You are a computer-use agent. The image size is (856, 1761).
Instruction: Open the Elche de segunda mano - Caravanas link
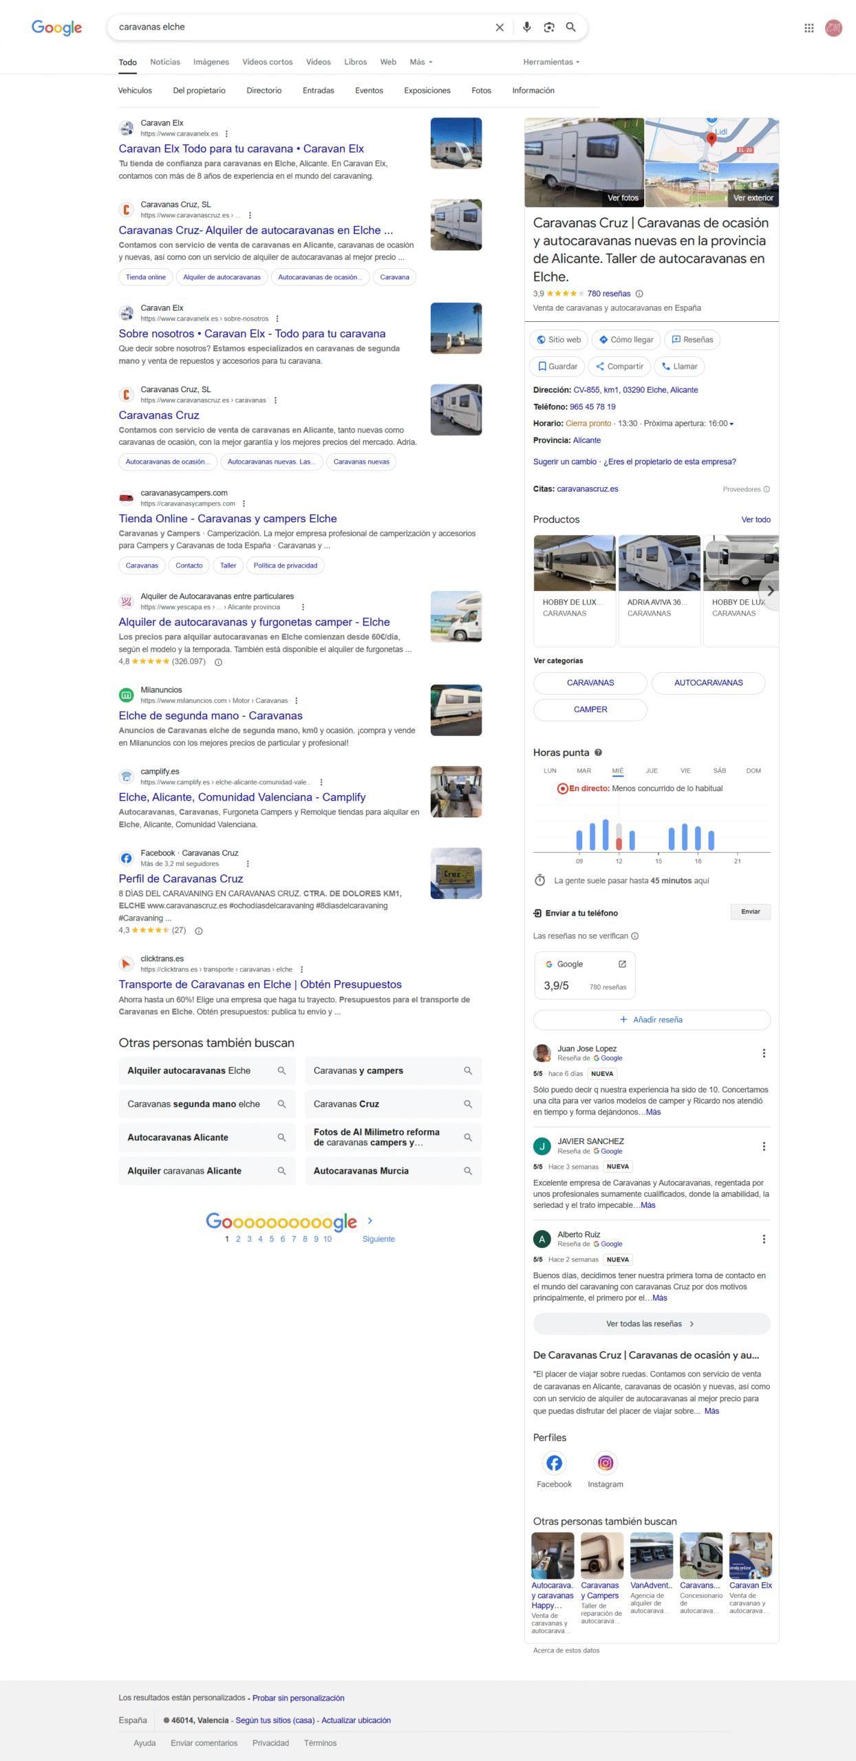pos(211,716)
